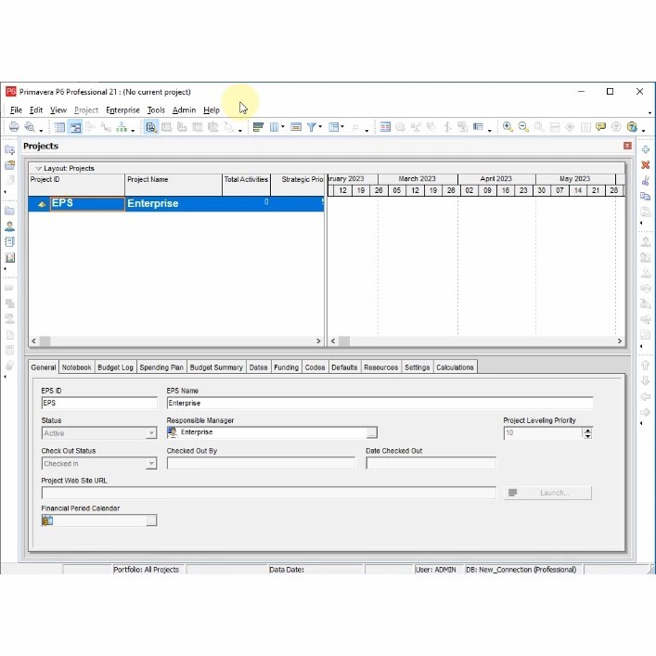Switch to the Notebook tab
This screenshot has height=656, width=656.
click(x=77, y=367)
